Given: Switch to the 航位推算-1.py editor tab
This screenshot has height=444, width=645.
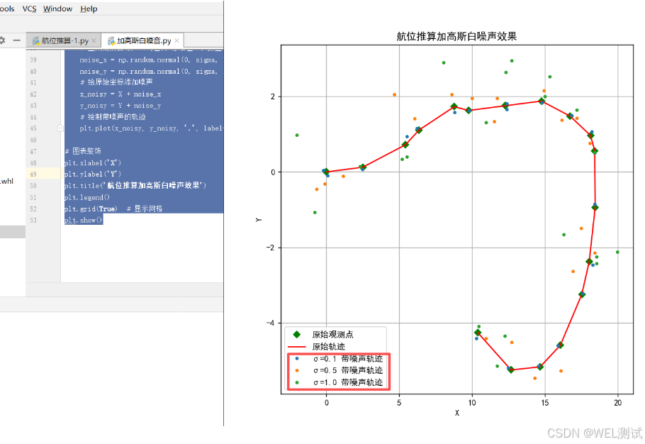Looking at the screenshot, I should pyautogui.click(x=65, y=40).
